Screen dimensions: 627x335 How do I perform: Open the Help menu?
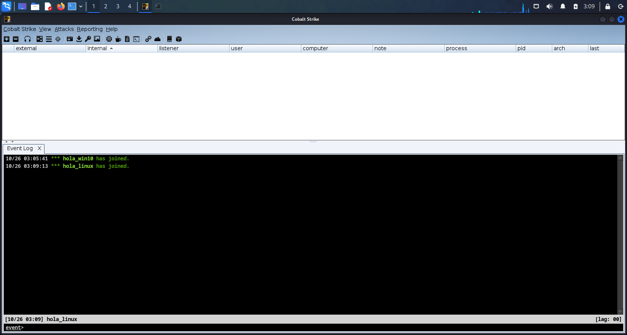(x=112, y=29)
